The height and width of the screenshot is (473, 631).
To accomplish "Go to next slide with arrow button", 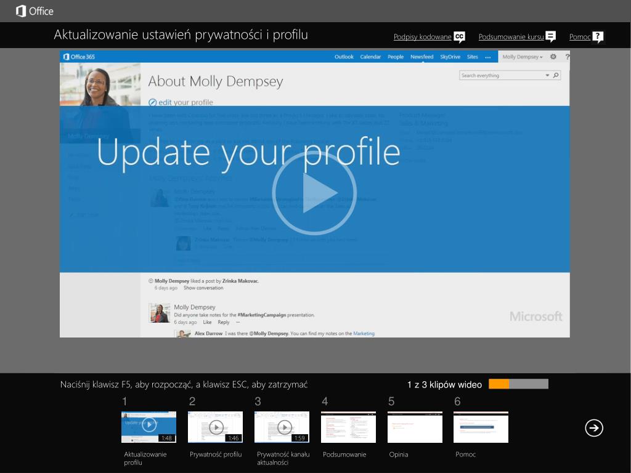I will coord(594,427).
